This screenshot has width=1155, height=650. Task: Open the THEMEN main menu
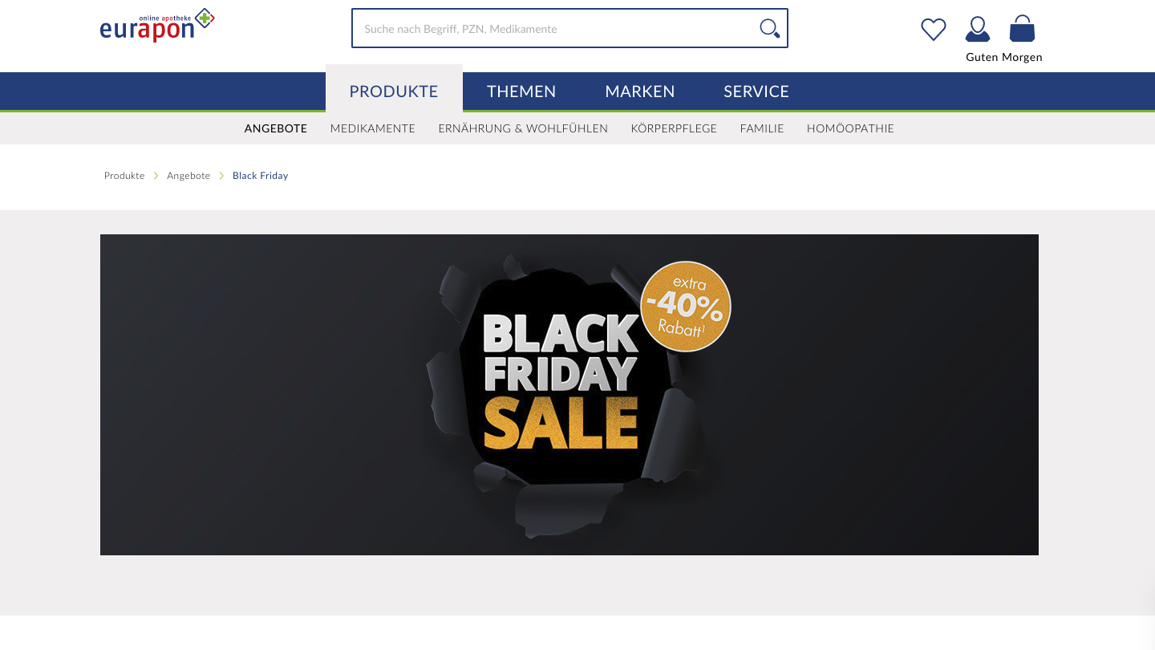(521, 91)
